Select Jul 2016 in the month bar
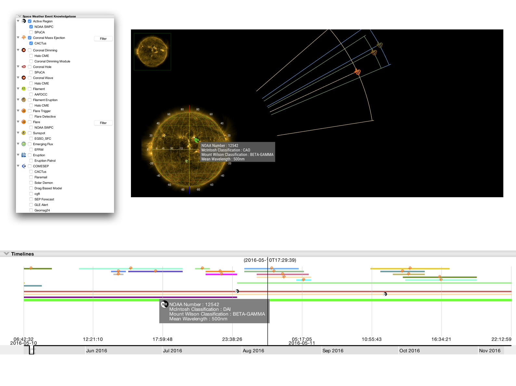This screenshot has width=516, height=386. pyautogui.click(x=173, y=351)
